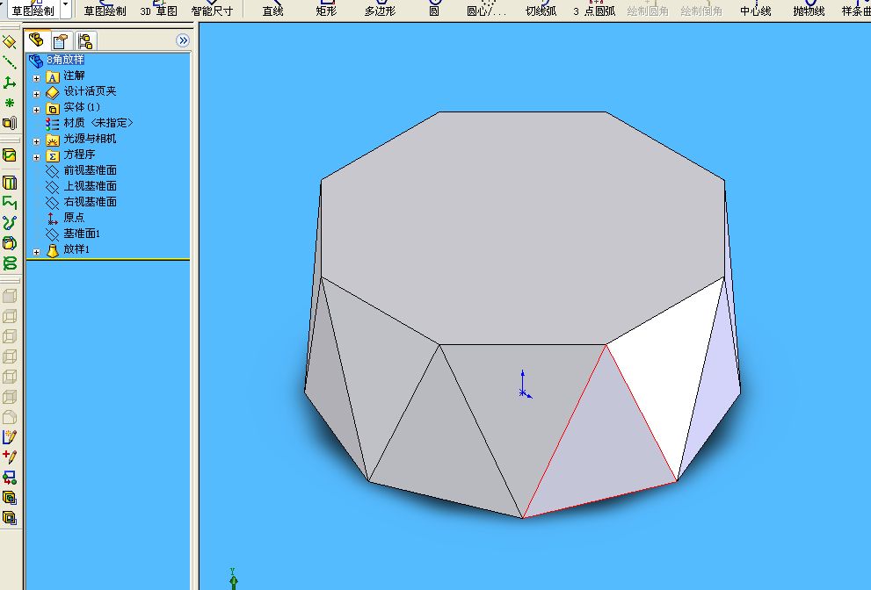Click the green zigzag curve icon

coord(10,203)
